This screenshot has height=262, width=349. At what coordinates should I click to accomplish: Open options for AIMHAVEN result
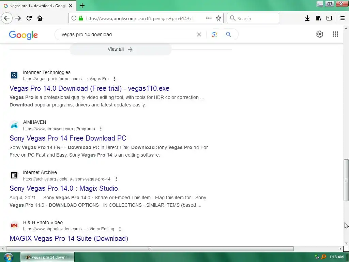point(101,129)
